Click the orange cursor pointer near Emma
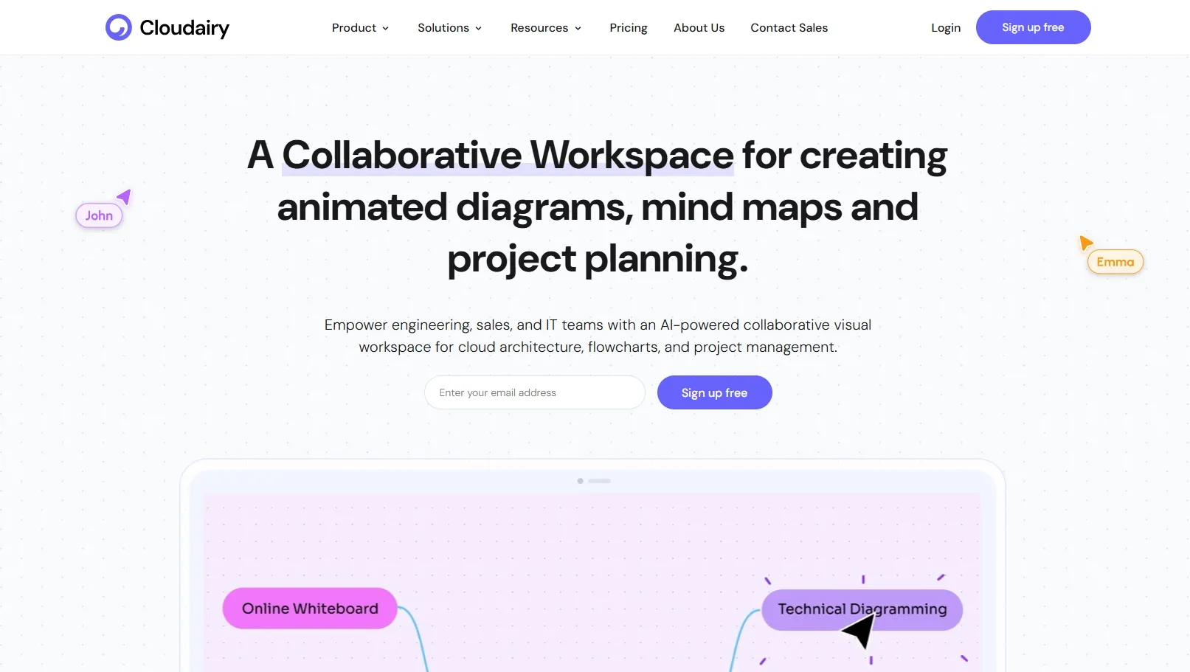 [x=1087, y=242]
